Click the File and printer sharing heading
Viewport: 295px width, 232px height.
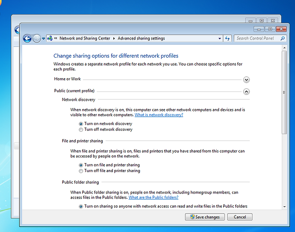pyautogui.click(x=82, y=141)
